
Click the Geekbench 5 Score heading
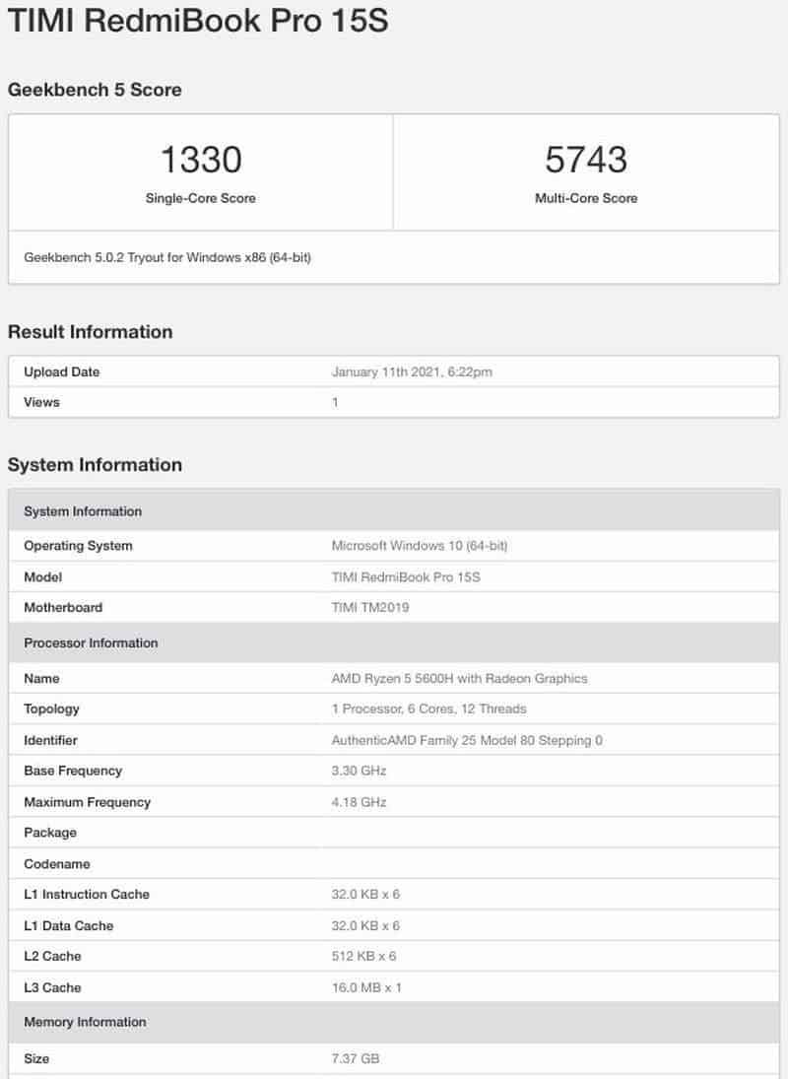95,90
